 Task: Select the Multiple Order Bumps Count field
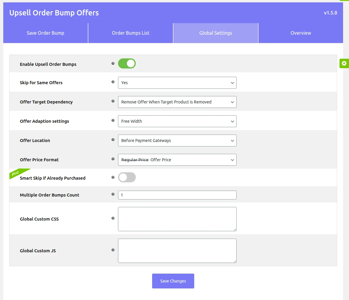177,195
